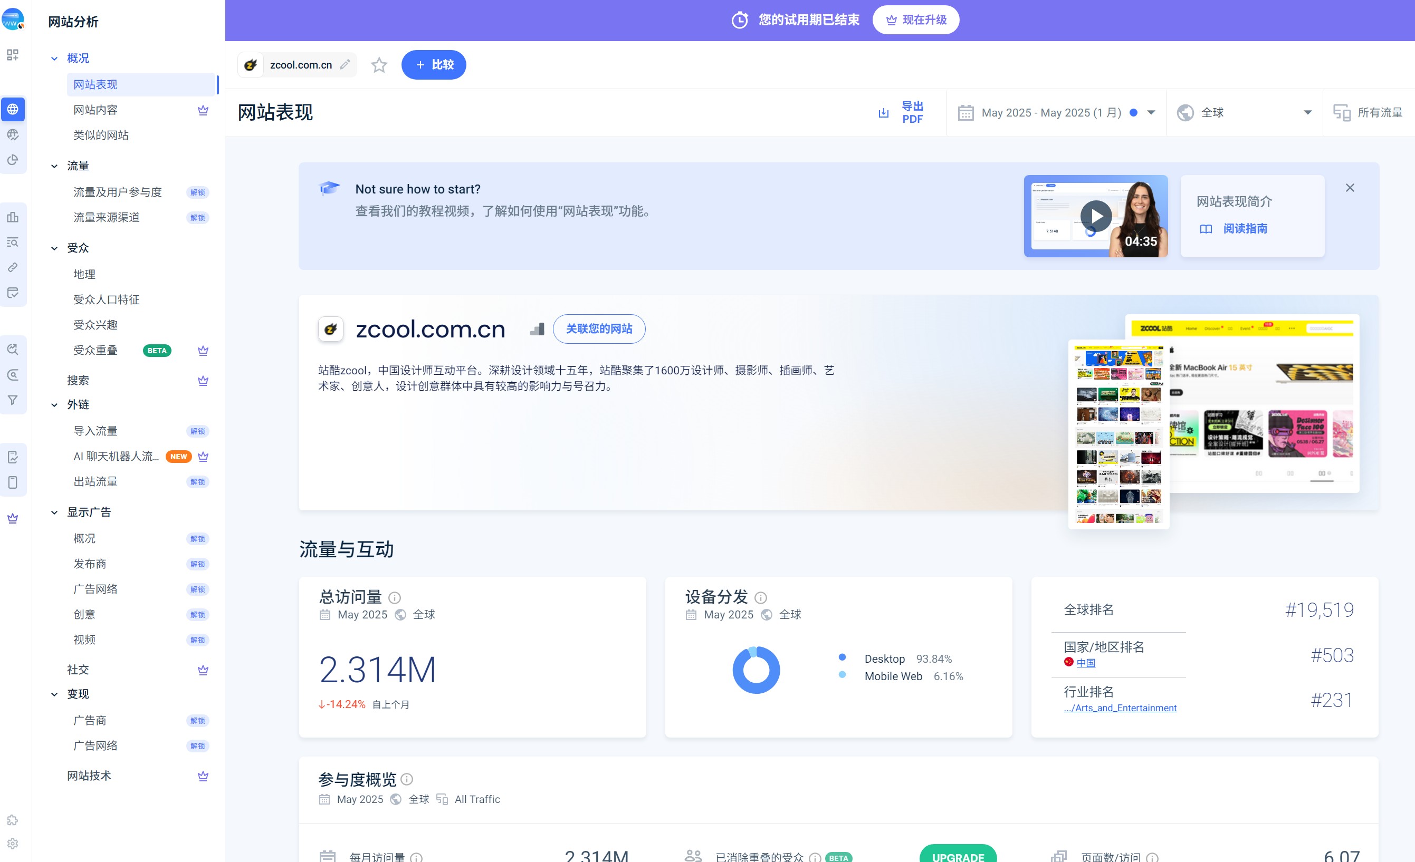Click the green UPGRADE button

point(958,854)
